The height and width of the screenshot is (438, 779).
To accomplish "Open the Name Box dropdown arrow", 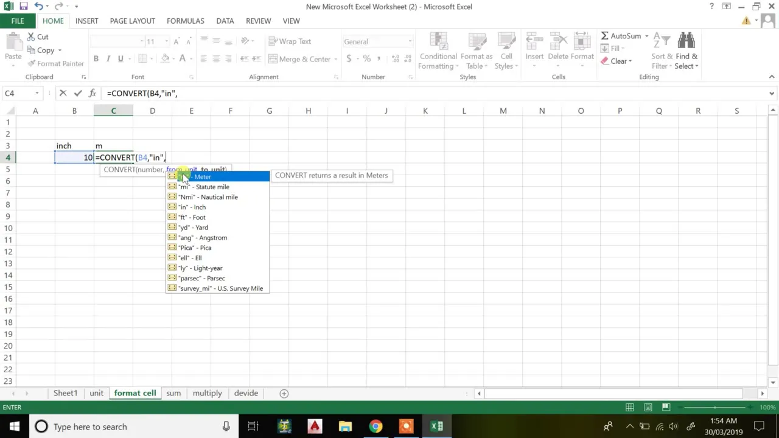I will 37,93.
